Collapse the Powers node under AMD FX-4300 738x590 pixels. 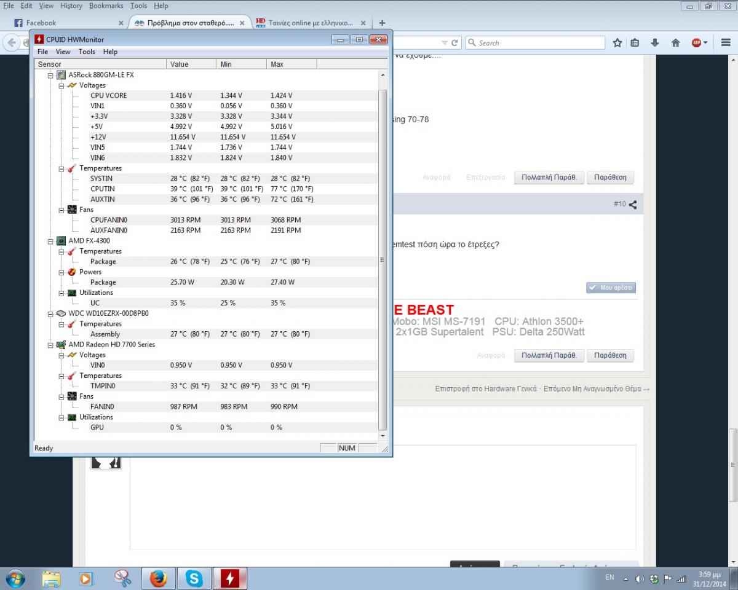pos(61,272)
